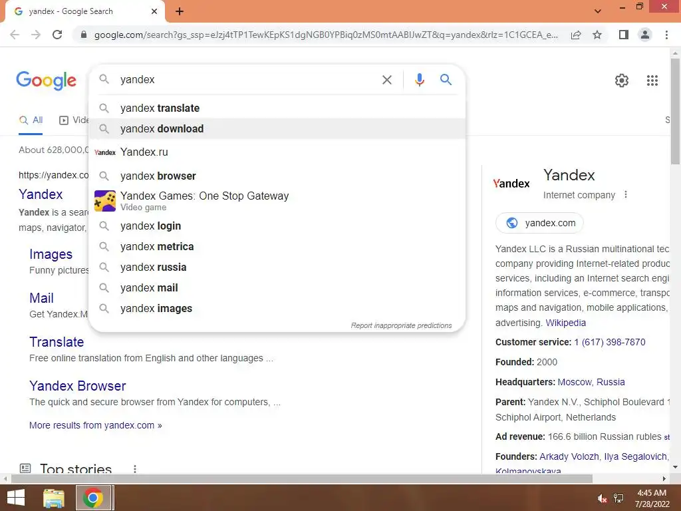Open Google apps grid
Screen dimensions: 681x511
(x=652, y=81)
